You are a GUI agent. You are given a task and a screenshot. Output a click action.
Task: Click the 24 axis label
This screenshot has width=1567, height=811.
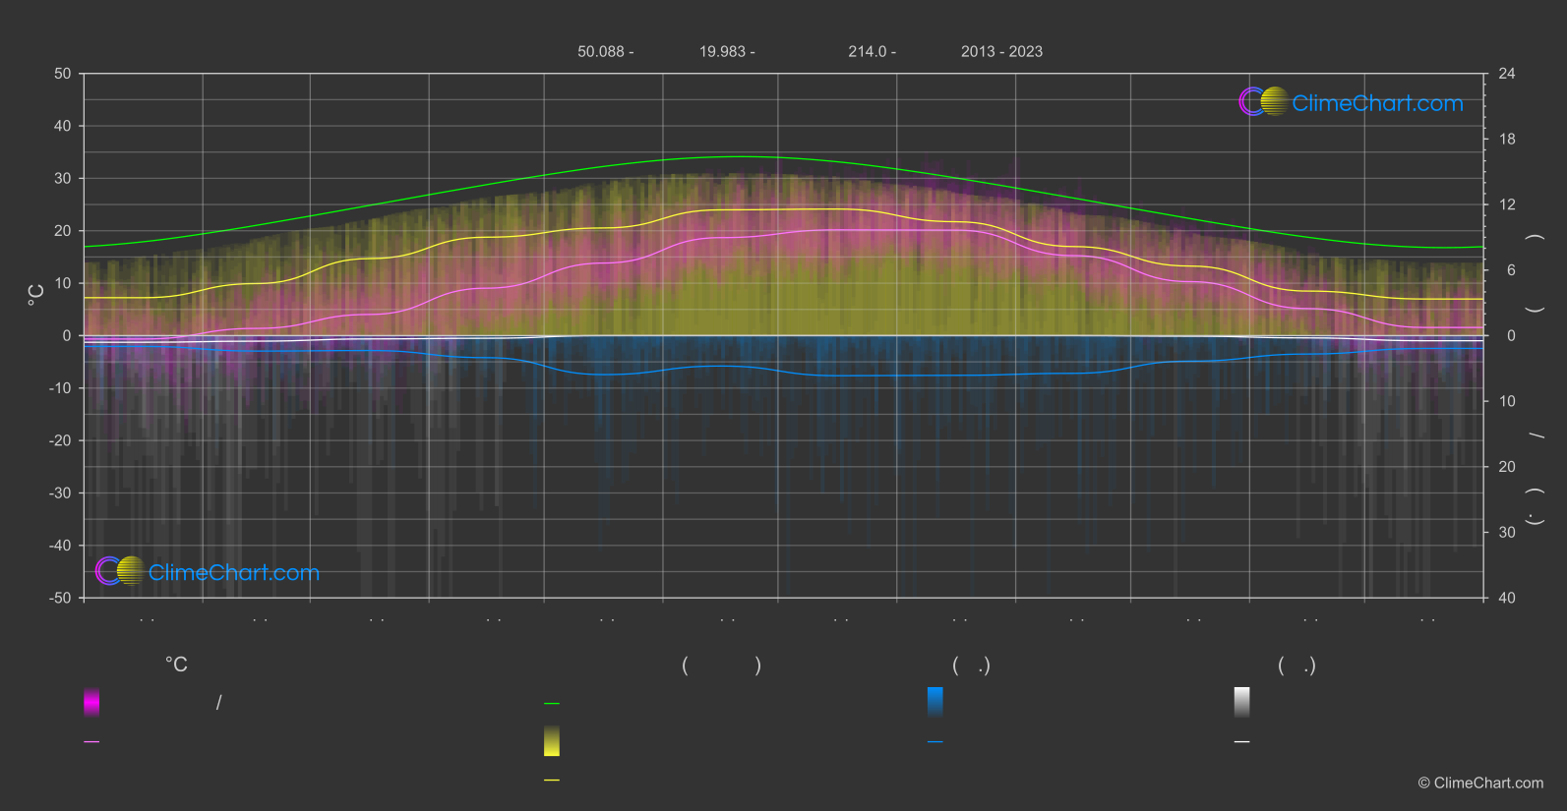[1507, 74]
